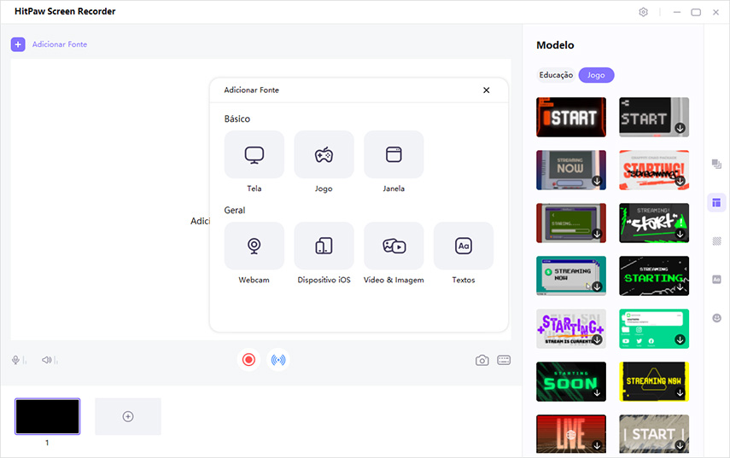Open keyboard shortcuts icon

[x=504, y=360]
